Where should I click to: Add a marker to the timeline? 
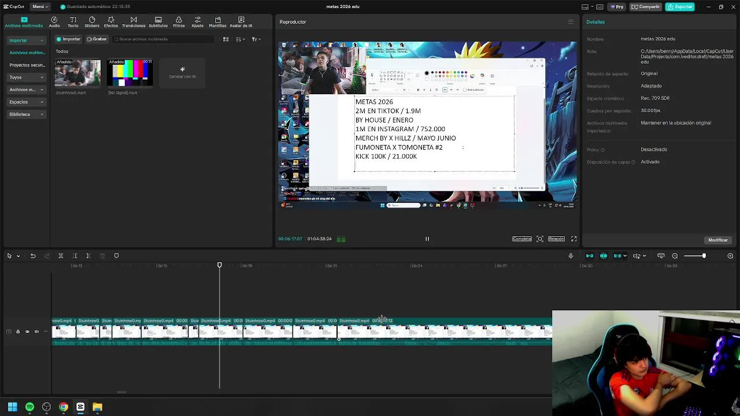click(116, 256)
